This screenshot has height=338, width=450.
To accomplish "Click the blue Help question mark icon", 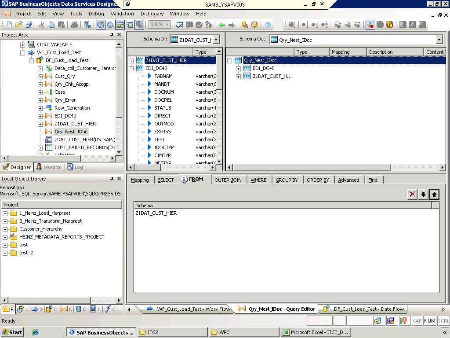I will [x=268, y=25].
